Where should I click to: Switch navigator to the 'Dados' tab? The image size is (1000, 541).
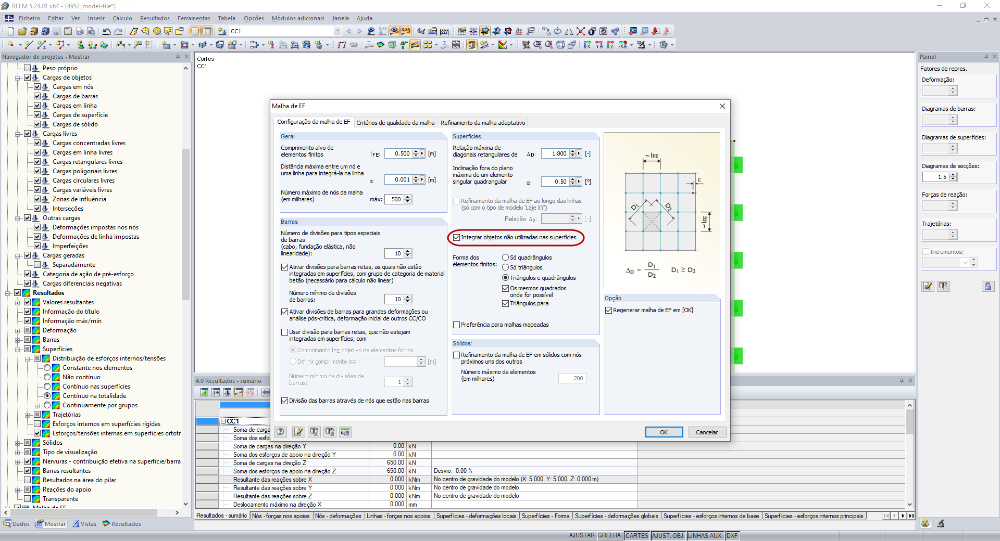17,524
